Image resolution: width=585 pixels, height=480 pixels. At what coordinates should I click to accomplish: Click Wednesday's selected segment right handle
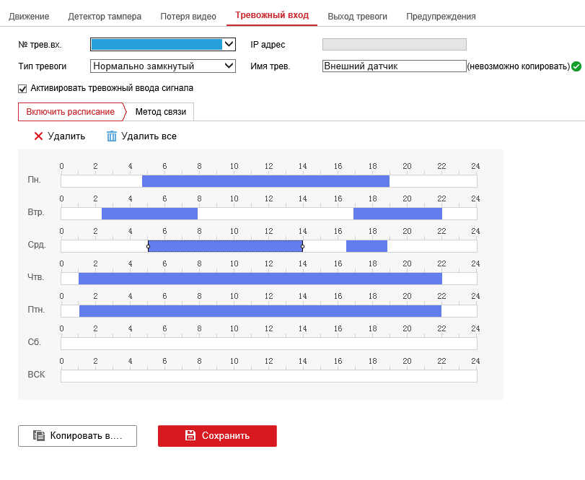pyautogui.click(x=302, y=246)
